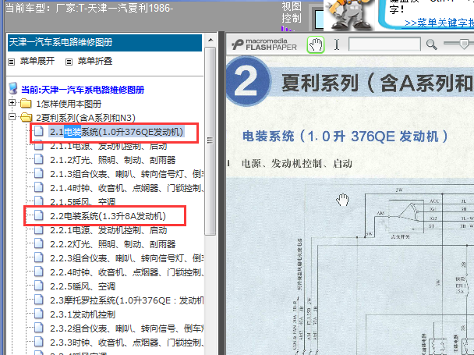Viewport: 474px width, 355px height.
Task: Open 2.1.3组合仪表、喇叭、转向信号灯
Action: pos(126,174)
